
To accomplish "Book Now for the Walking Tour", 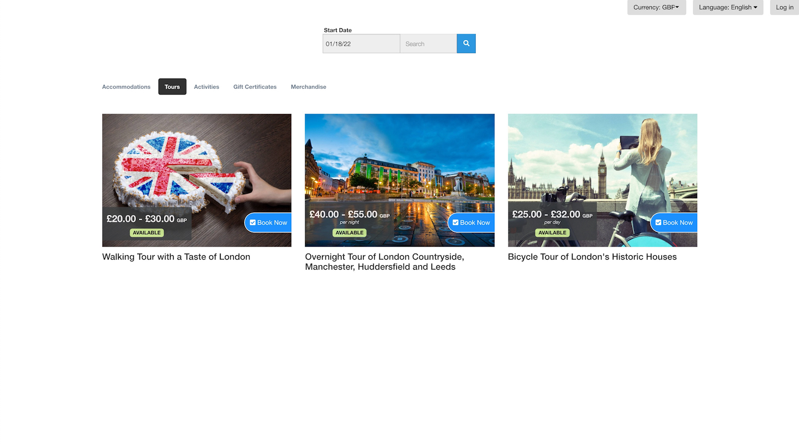I will [x=268, y=223].
